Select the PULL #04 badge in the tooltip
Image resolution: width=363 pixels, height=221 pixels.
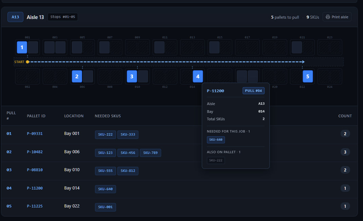pyautogui.click(x=253, y=91)
